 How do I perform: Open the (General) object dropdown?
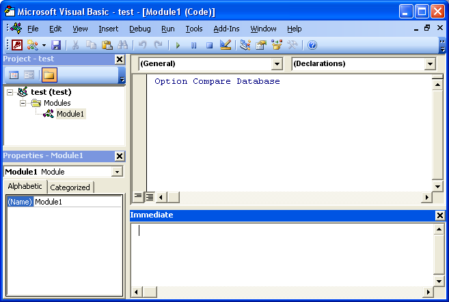point(277,63)
